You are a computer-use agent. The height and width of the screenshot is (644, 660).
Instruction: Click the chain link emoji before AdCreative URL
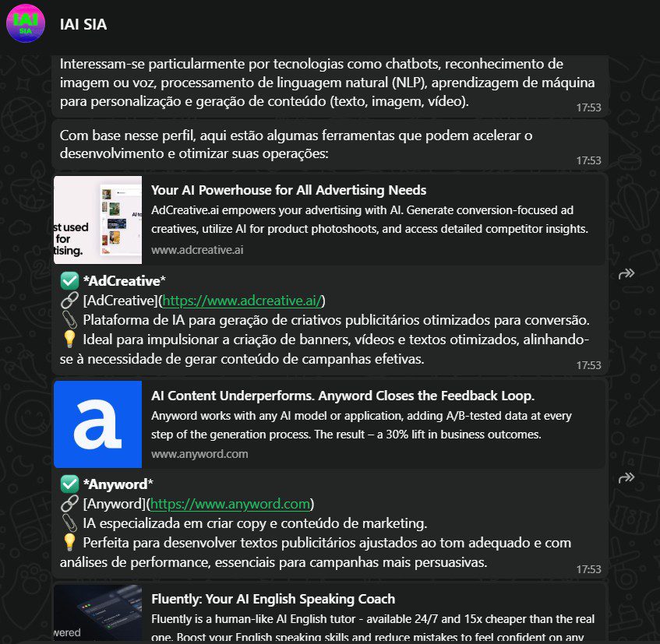[x=69, y=301]
